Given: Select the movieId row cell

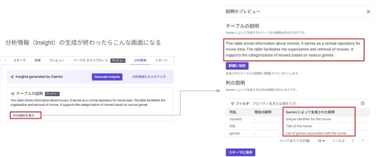Looking at the screenshot, I should (235, 119).
